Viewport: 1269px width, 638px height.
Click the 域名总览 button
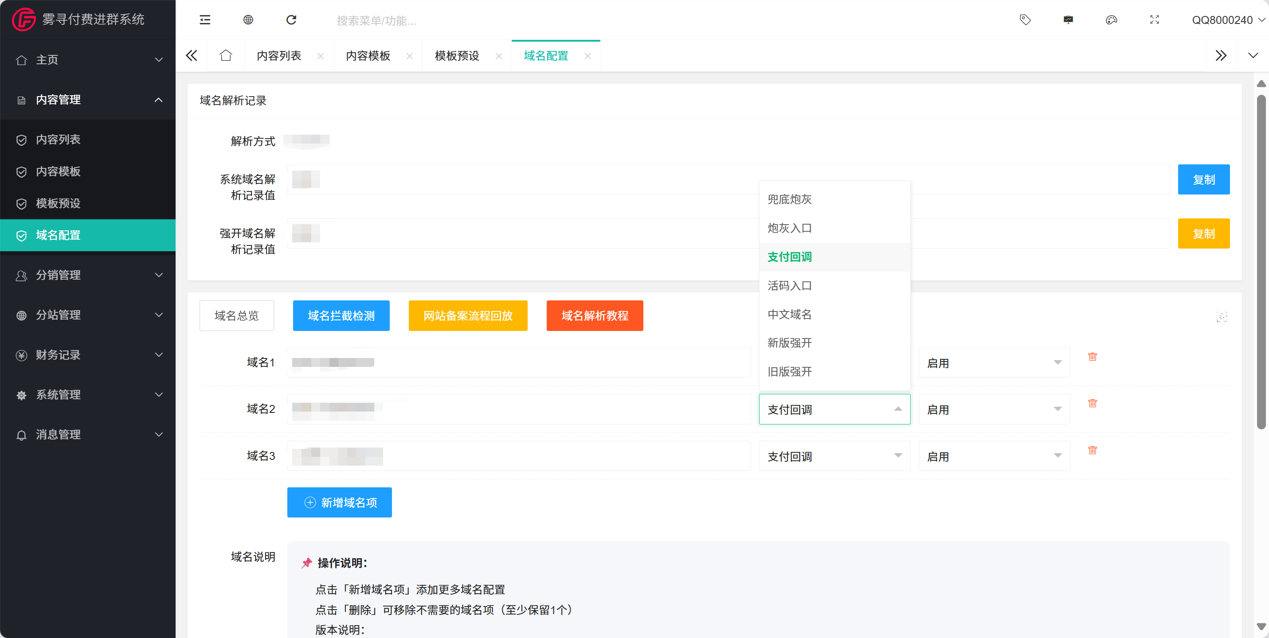236,315
